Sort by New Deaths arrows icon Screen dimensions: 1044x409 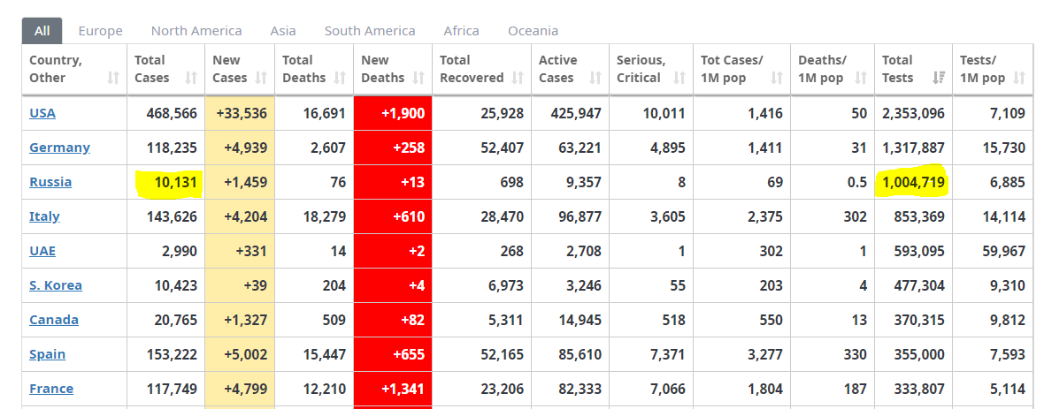click(x=418, y=78)
